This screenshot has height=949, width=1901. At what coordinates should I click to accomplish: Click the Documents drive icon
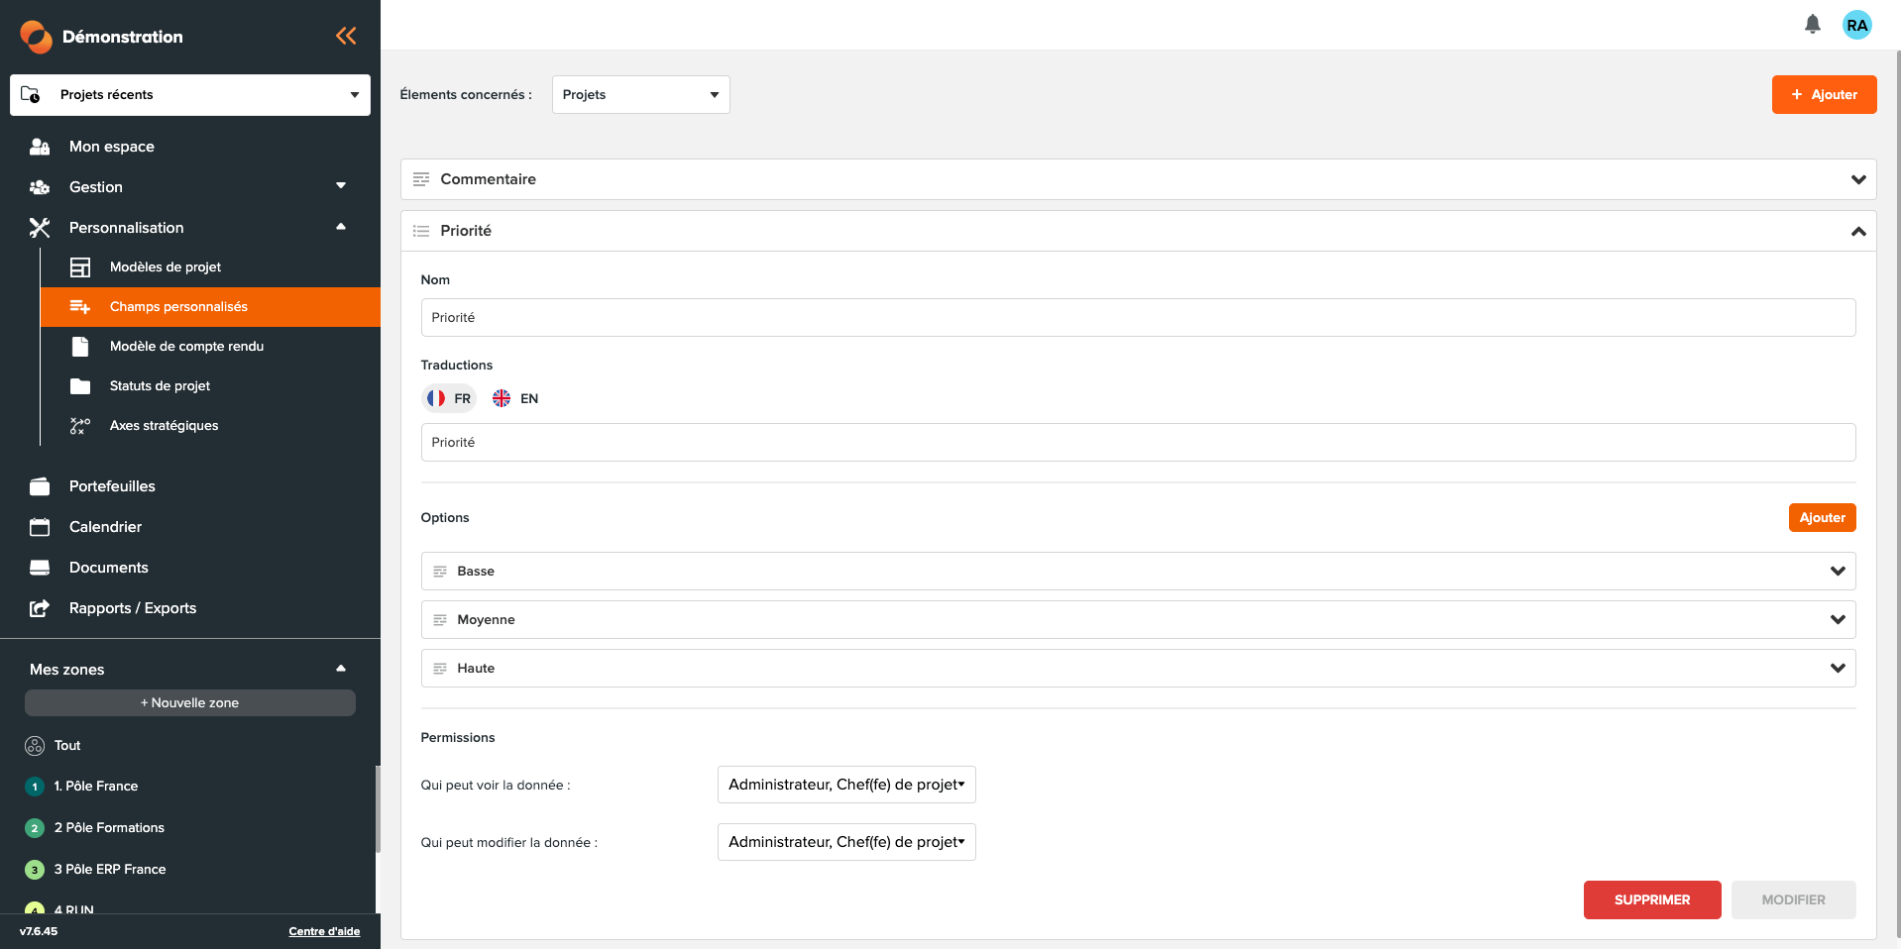(x=40, y=568)
